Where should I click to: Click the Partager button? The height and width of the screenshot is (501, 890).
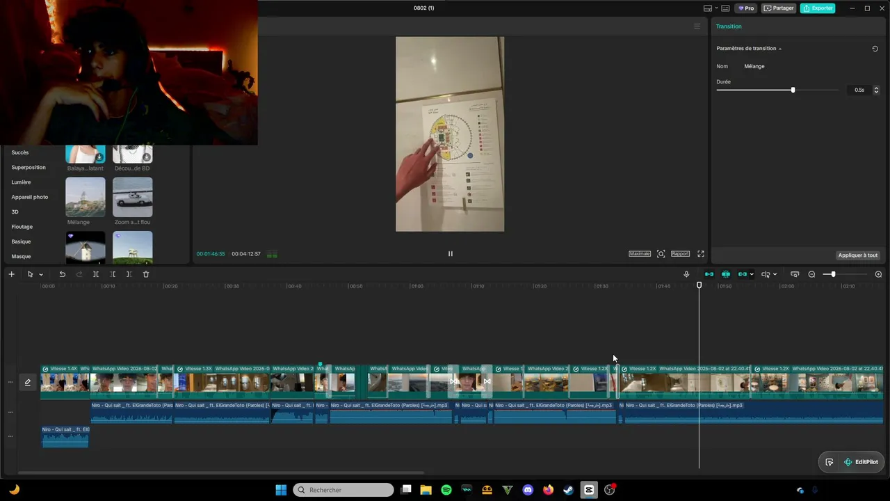pos(779,8)
